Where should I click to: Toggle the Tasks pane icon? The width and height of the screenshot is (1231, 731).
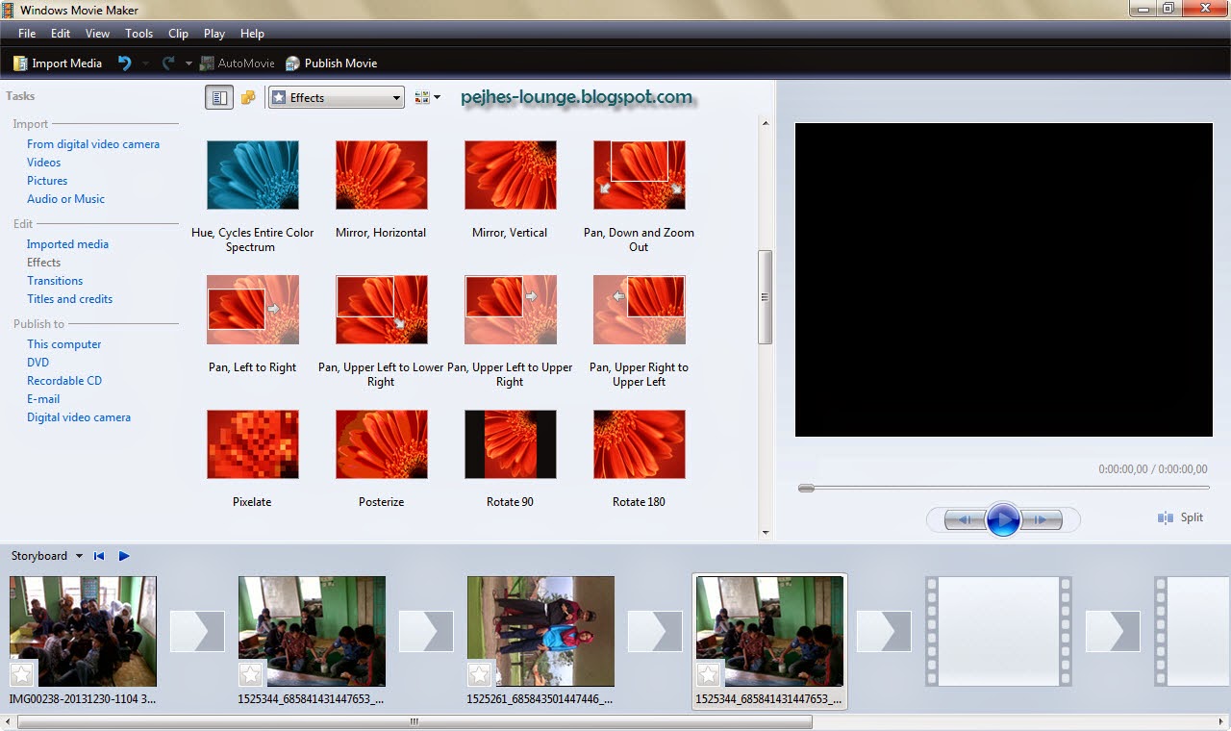pyautogui.click(x=218, y=97)
